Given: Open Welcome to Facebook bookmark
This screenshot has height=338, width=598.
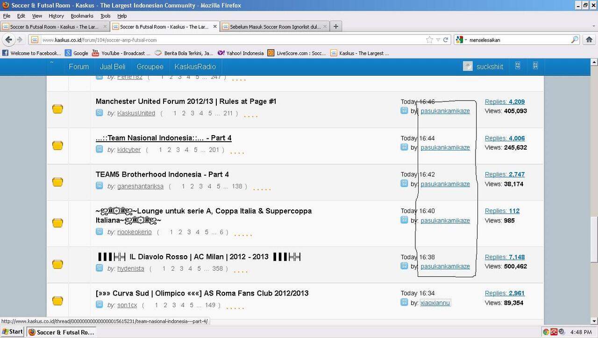Looking at the screenshot, I should (31, 53).
